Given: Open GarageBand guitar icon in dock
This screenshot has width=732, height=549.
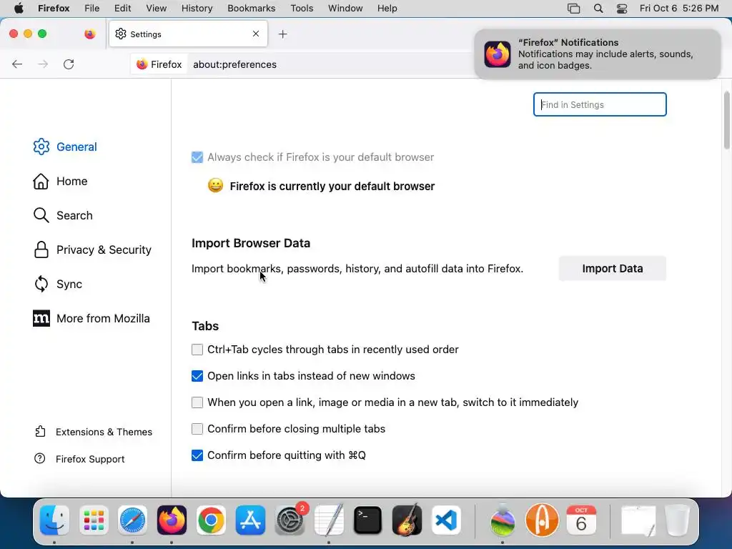Looking at the screenshot, I should [407, 520].
